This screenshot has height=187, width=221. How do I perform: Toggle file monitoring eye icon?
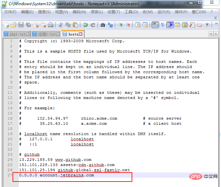[207, 25]
